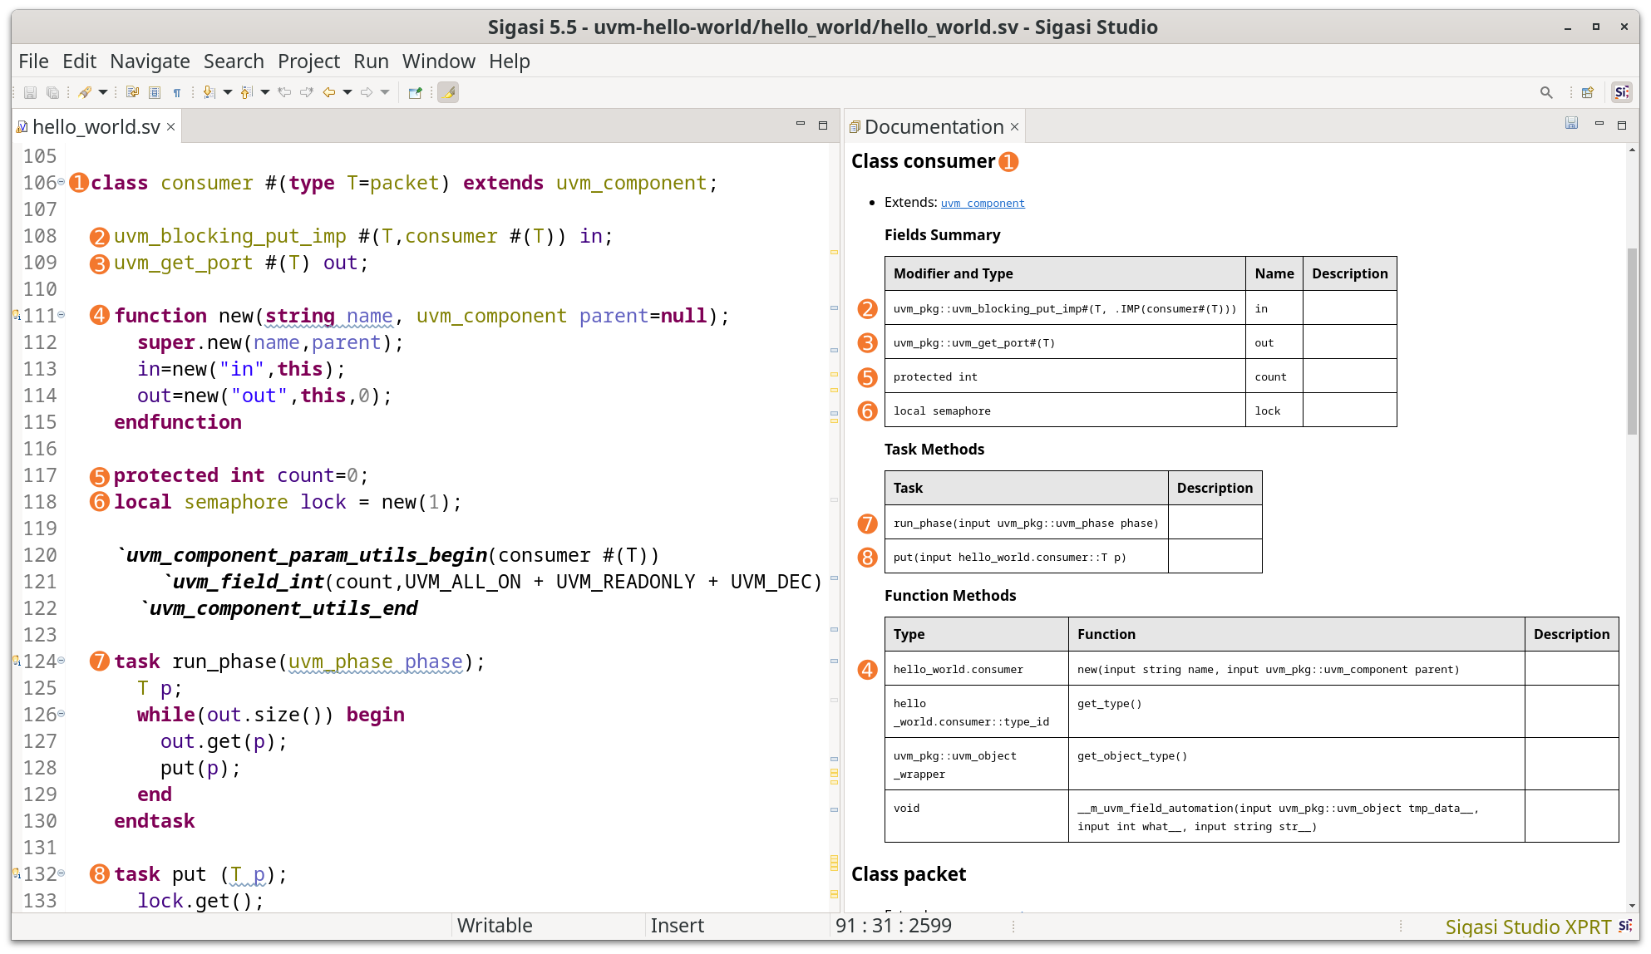Image resolution: width=1651 pixels, height=954 pixels.
Task: Click Documentation scrollbar down arrow
Action: coord(1633,906)
